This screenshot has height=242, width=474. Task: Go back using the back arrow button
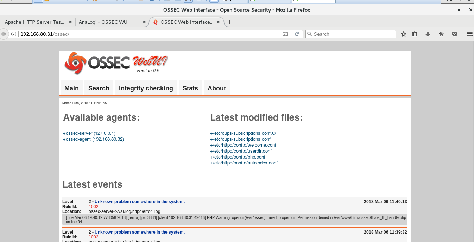(x=4, y=34)
